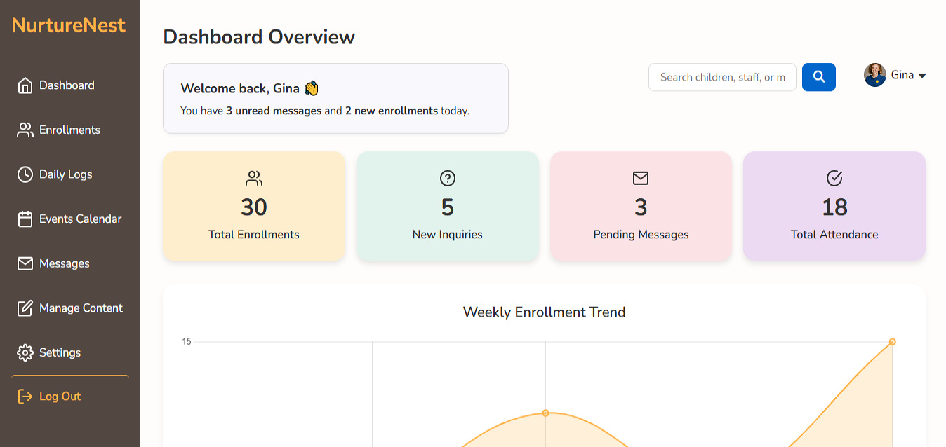Click the Enrollments people icon
The image size is (946, 447).
(25, 130)
